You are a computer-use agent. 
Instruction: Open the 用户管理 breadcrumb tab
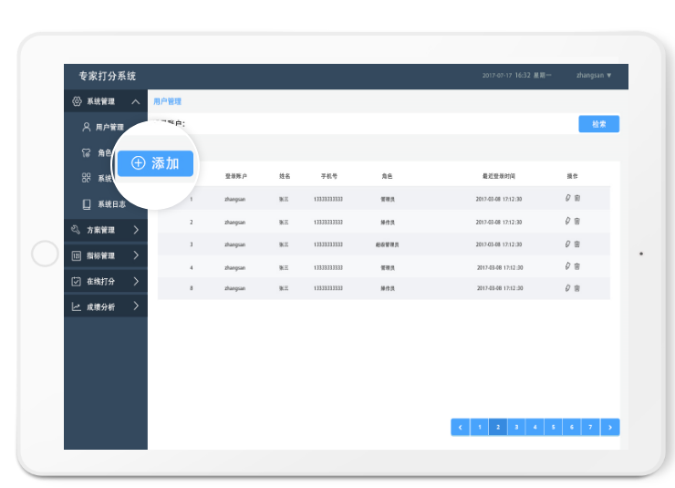(168, 101)
